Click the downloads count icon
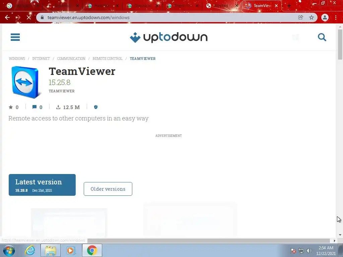Screen dimensions: 343x257 coord(58,107)
